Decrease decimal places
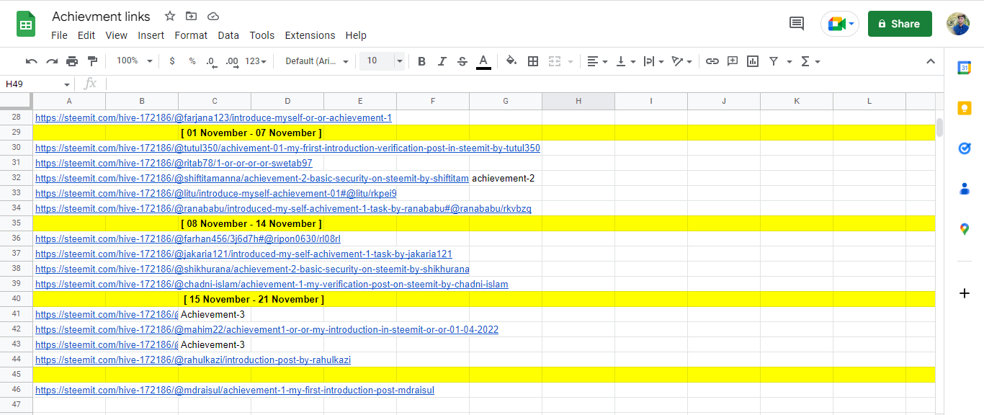984x415 pixels. tap(211, 61)
